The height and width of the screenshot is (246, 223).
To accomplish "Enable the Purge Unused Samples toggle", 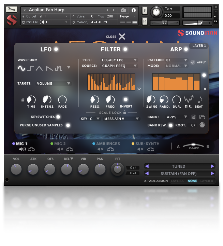I will (x=68, y=125).
